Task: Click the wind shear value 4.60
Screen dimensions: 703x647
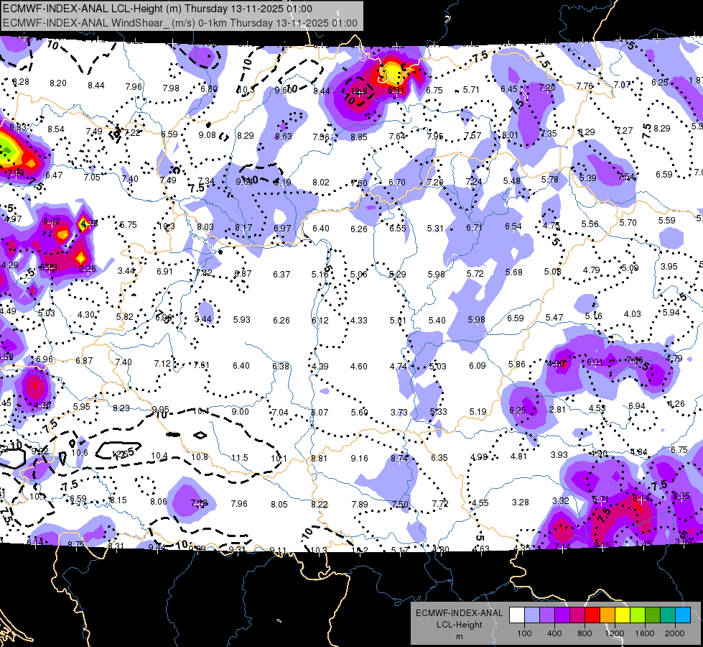Action: pos(358,367)
